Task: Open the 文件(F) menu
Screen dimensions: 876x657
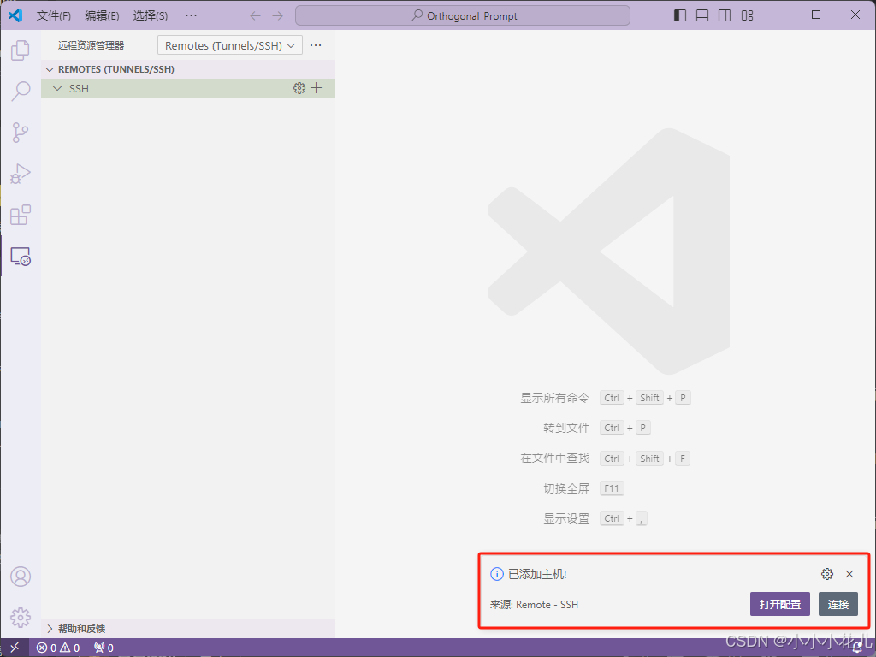Action: [x=54, y=15]
